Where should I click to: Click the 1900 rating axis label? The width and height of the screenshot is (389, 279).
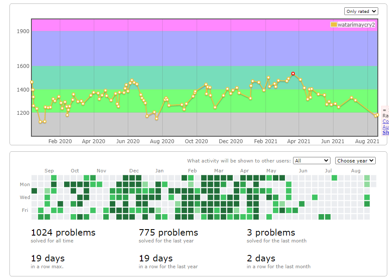pyautogui.click(x=23, y=31)
